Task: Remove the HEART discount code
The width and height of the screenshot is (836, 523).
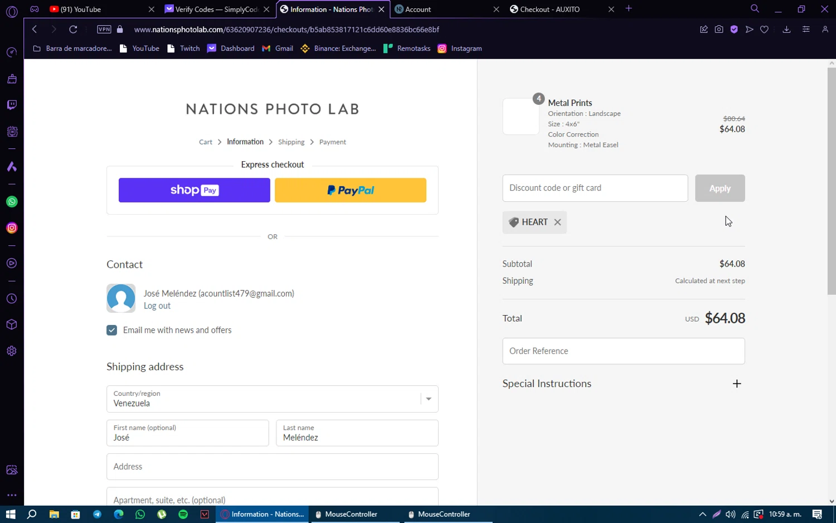Action: pos(557,222)
